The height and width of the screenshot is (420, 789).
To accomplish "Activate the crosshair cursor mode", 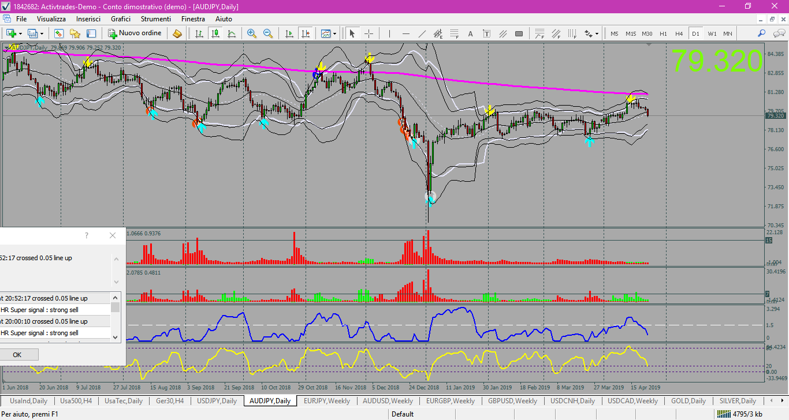I will [x=369, y=33].
